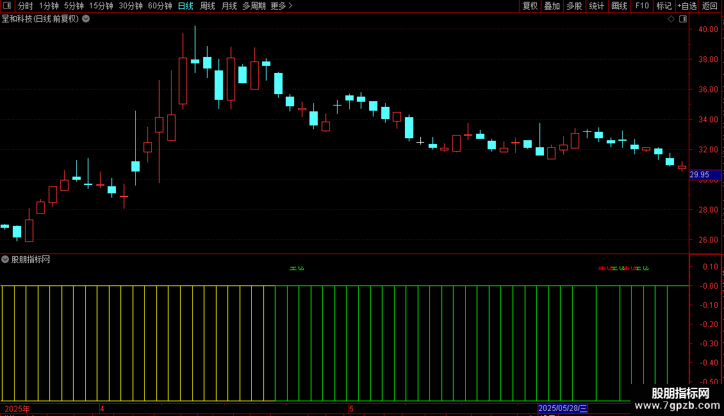Click the white crosshair cursor on chart
The image size is (724, 416).
pos(420,141)
